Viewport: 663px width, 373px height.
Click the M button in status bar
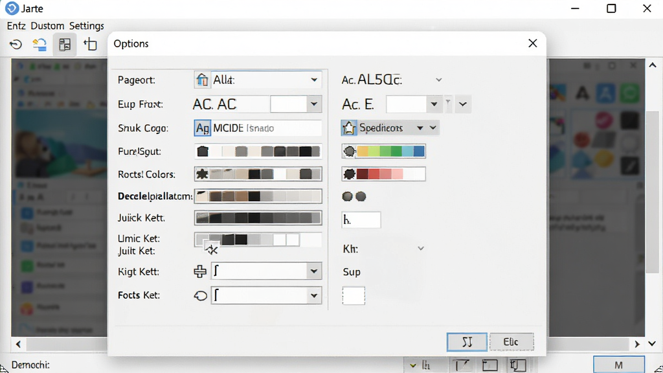click(x=618, y=365)
